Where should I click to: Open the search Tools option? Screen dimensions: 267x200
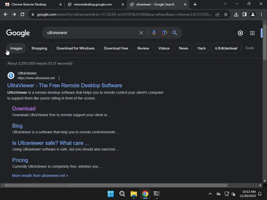tap(249, 48)
